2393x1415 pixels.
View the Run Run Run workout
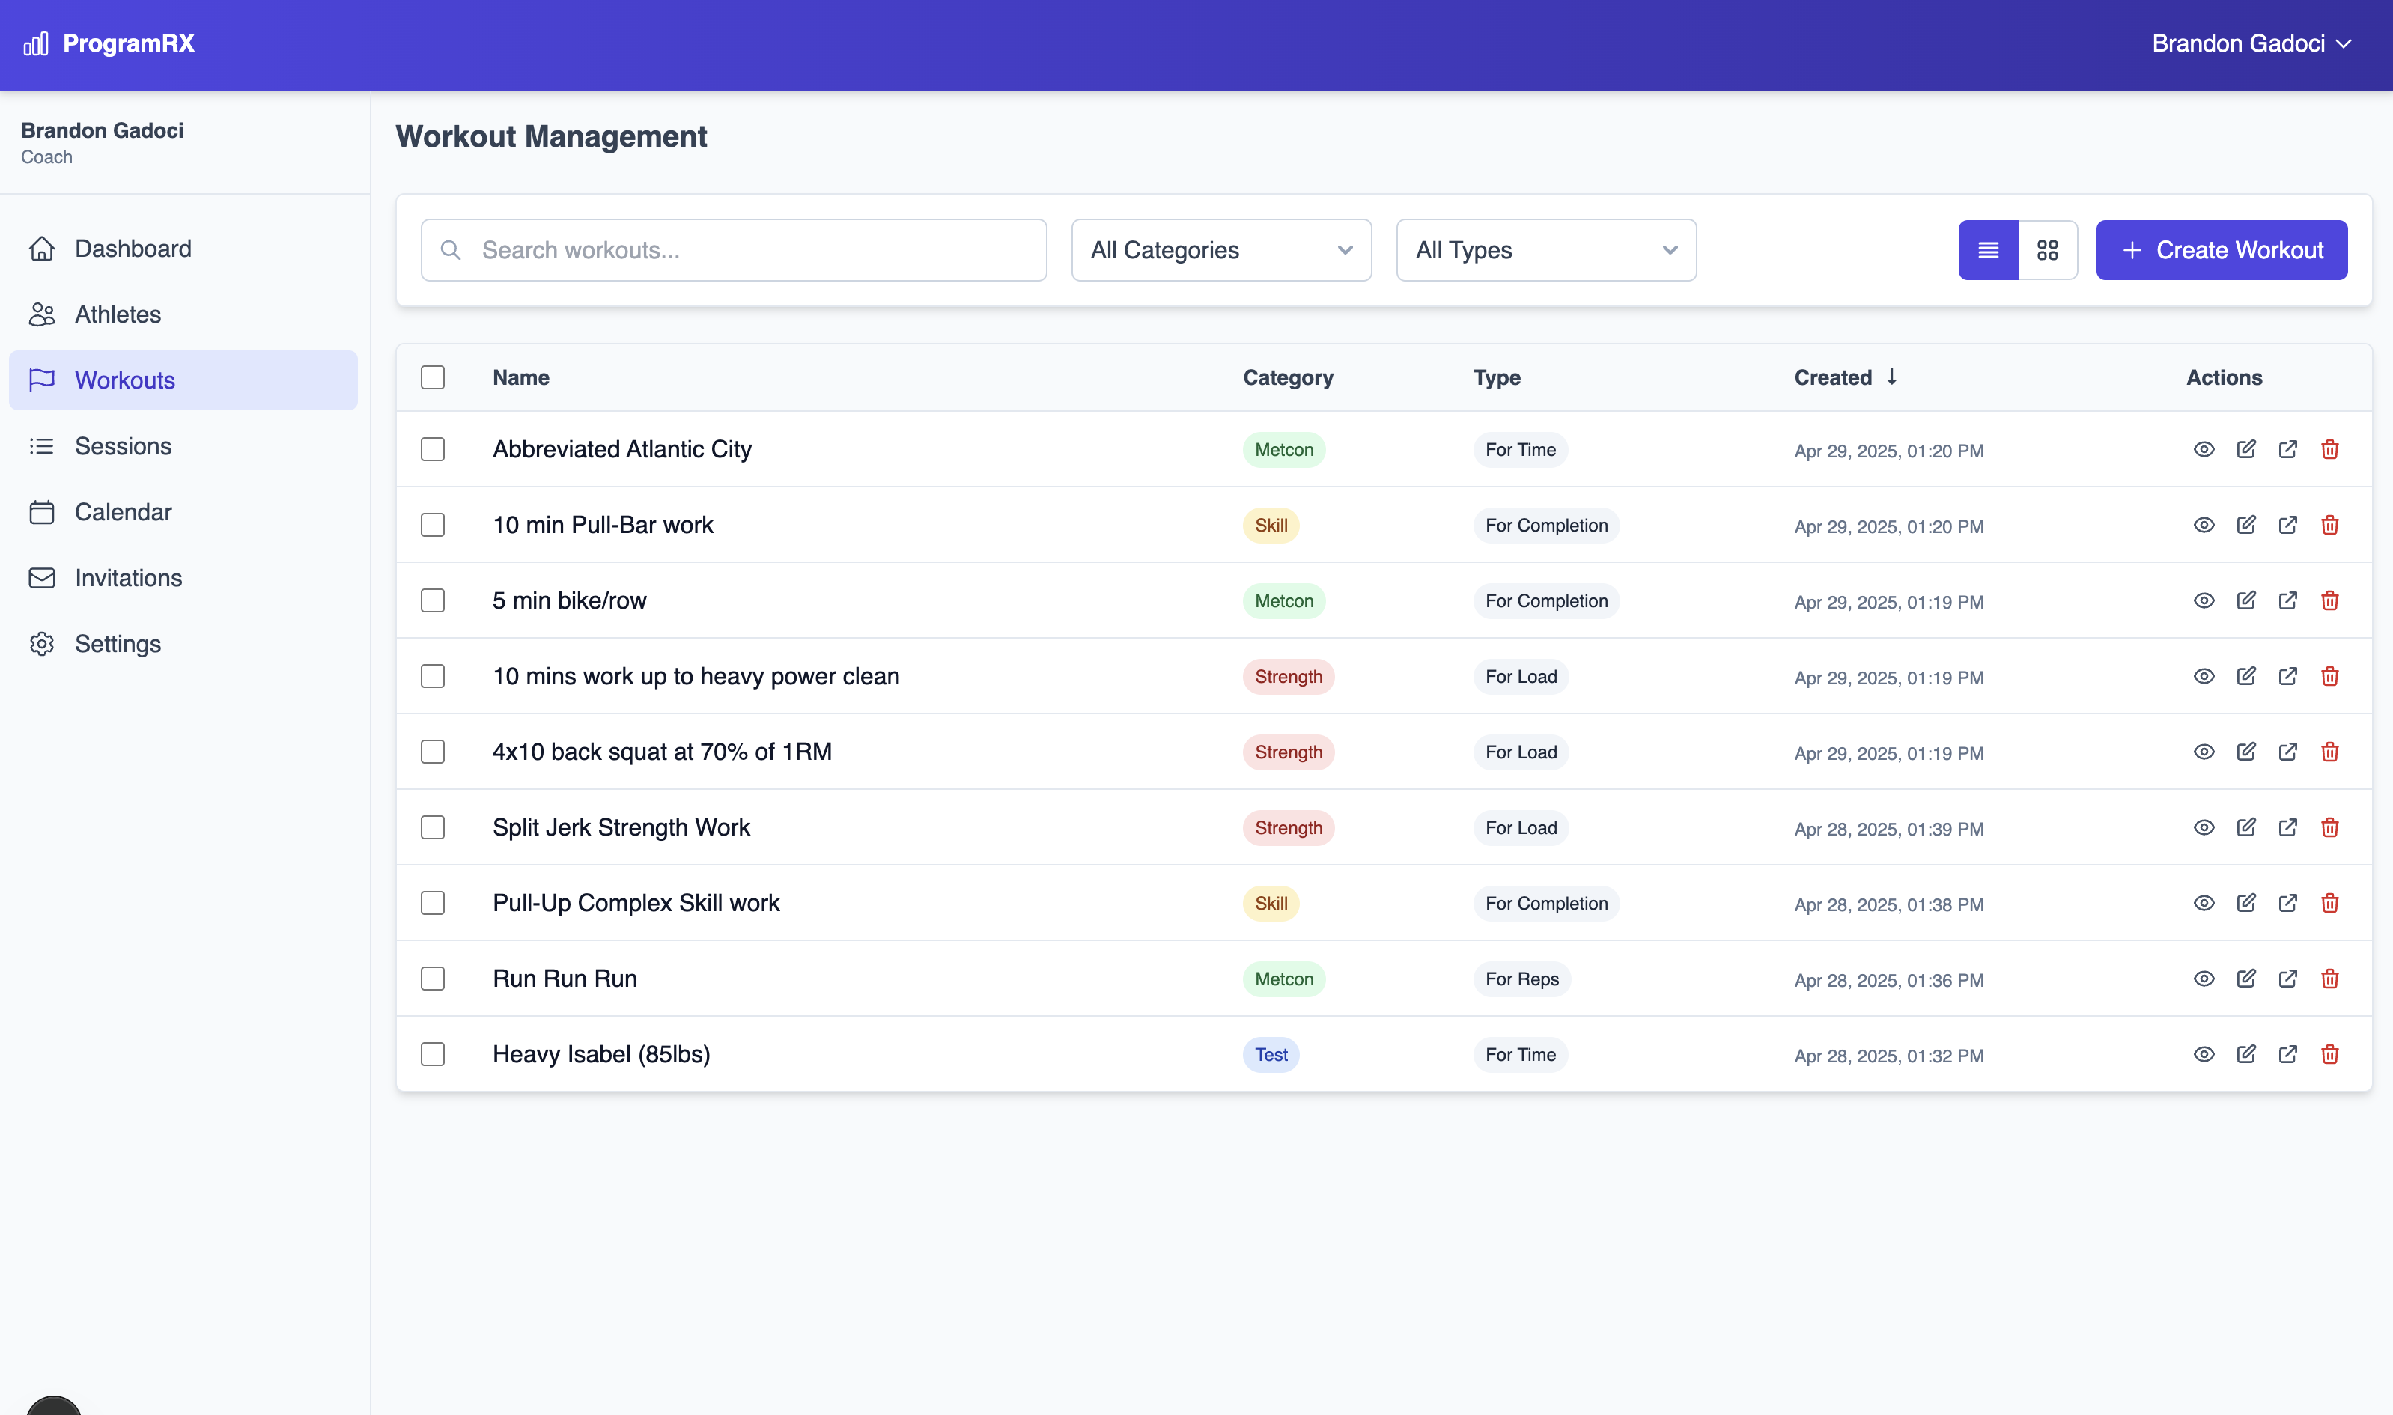click(x=2204, y=979)
